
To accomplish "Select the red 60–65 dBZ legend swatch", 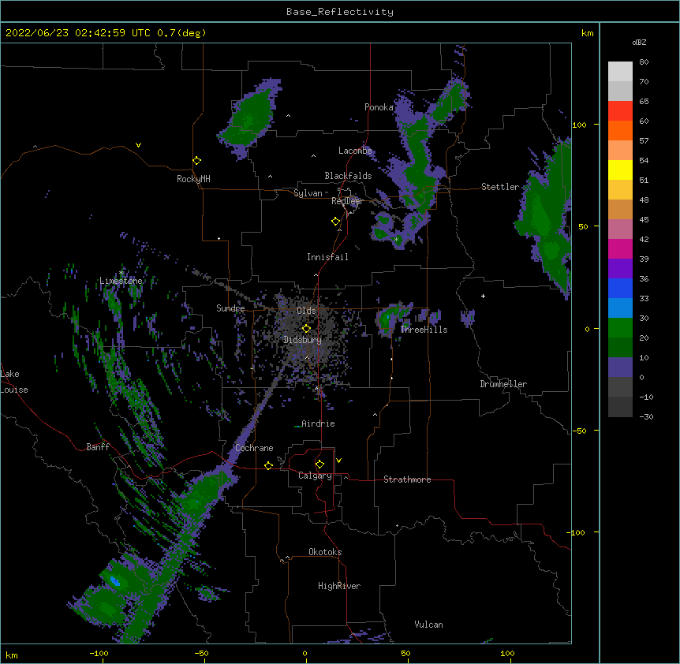I will pyautogui.click(x=620, y=111).
